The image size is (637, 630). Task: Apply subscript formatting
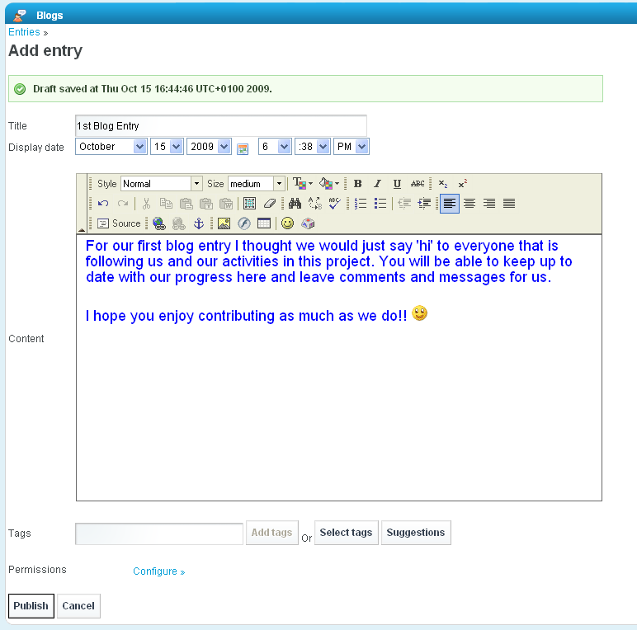tap(443, 184)
